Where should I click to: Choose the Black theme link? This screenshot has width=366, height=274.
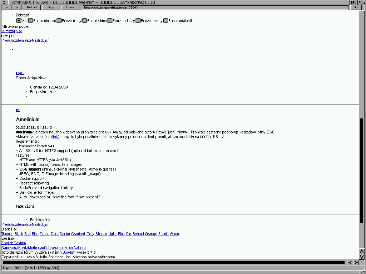tap(19, 234)
